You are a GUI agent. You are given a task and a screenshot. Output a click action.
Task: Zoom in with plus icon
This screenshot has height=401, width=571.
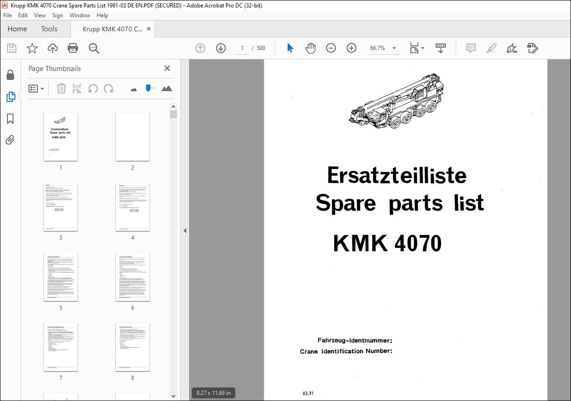352,48
